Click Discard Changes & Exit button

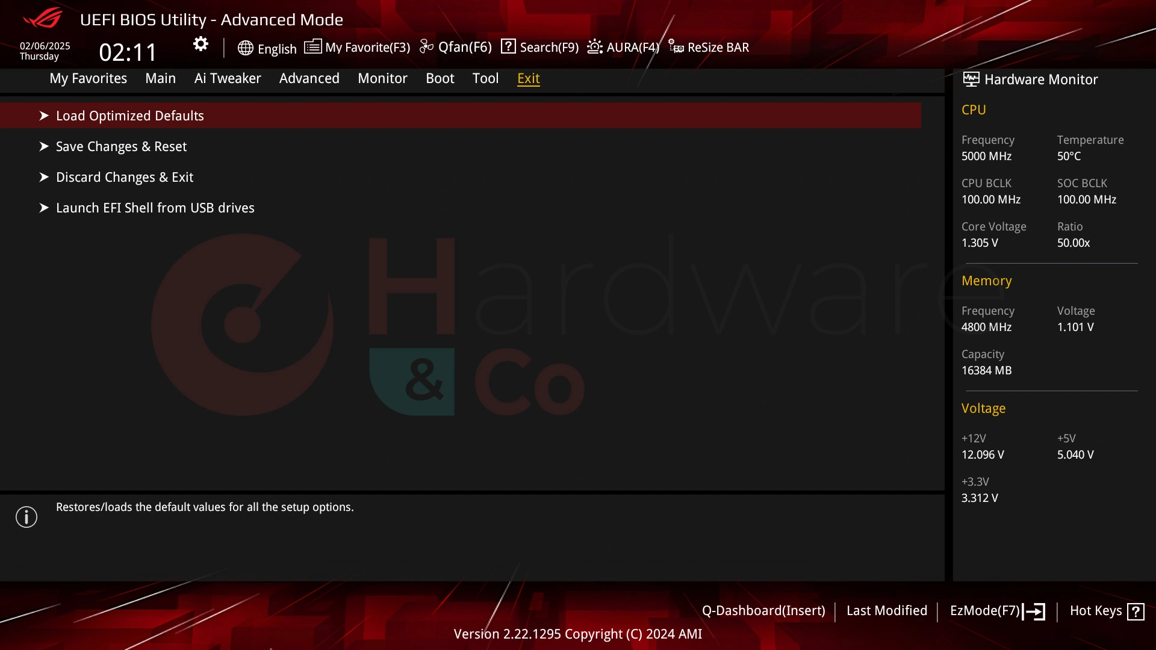tap(125, 177)
